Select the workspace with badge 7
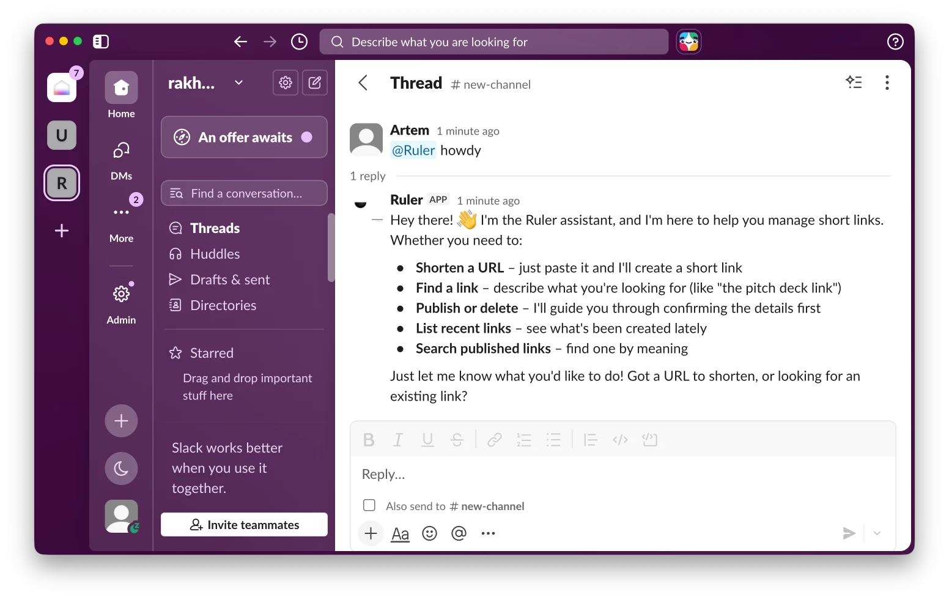 tap(62, 87)
